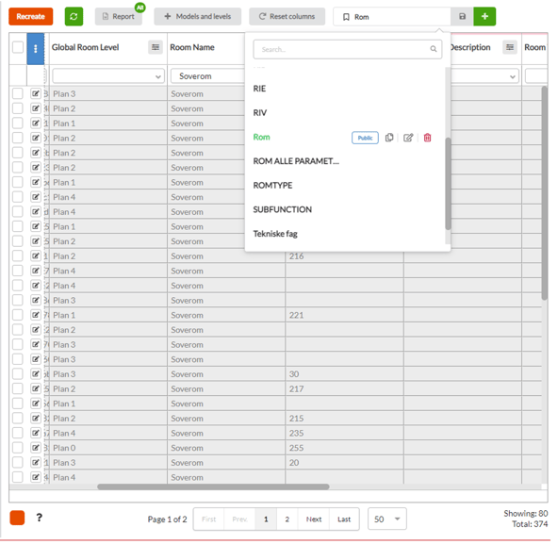Select the checkbox on the Plan 0 row

coord(17,448)
